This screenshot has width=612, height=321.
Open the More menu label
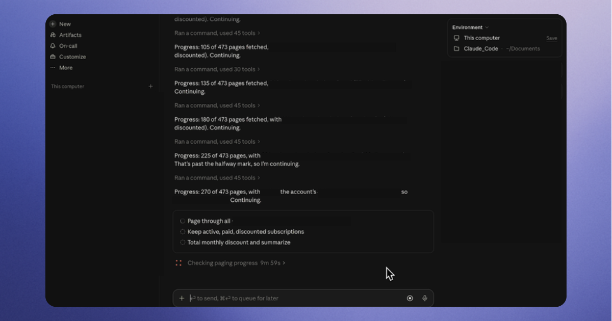(66, 68)
